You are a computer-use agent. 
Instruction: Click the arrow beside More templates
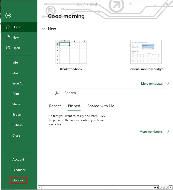(167, 83)
